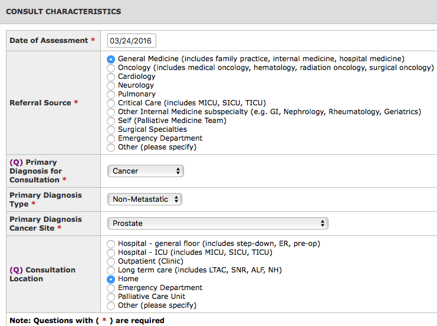
Task: Select Palliative Care Unit location
Action: point(111,297)
